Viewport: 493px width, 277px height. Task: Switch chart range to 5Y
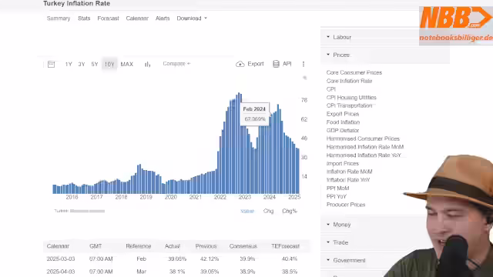pos(95,64)
